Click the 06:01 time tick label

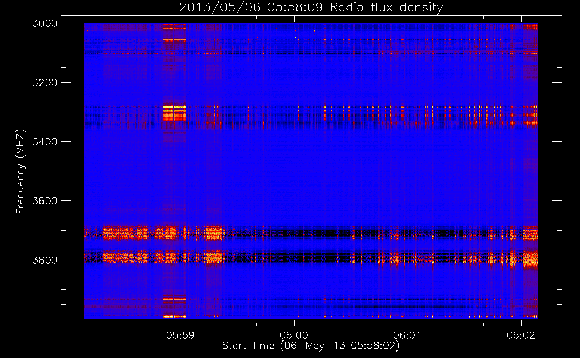[x=407, y=335]
